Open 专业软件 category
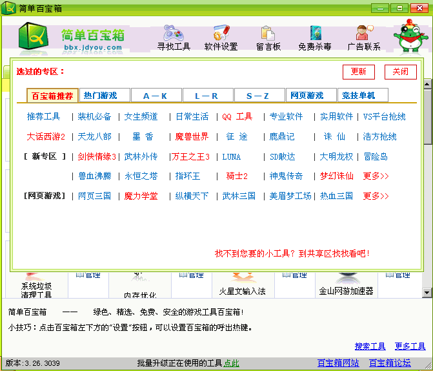Viewport: 433px width, 371px height. (286, 116)
